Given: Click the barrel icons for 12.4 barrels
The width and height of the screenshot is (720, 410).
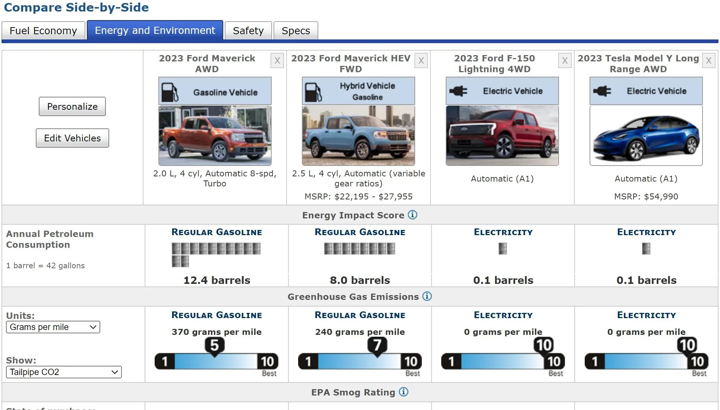Looking at the screenshot, I should point(216,255).
